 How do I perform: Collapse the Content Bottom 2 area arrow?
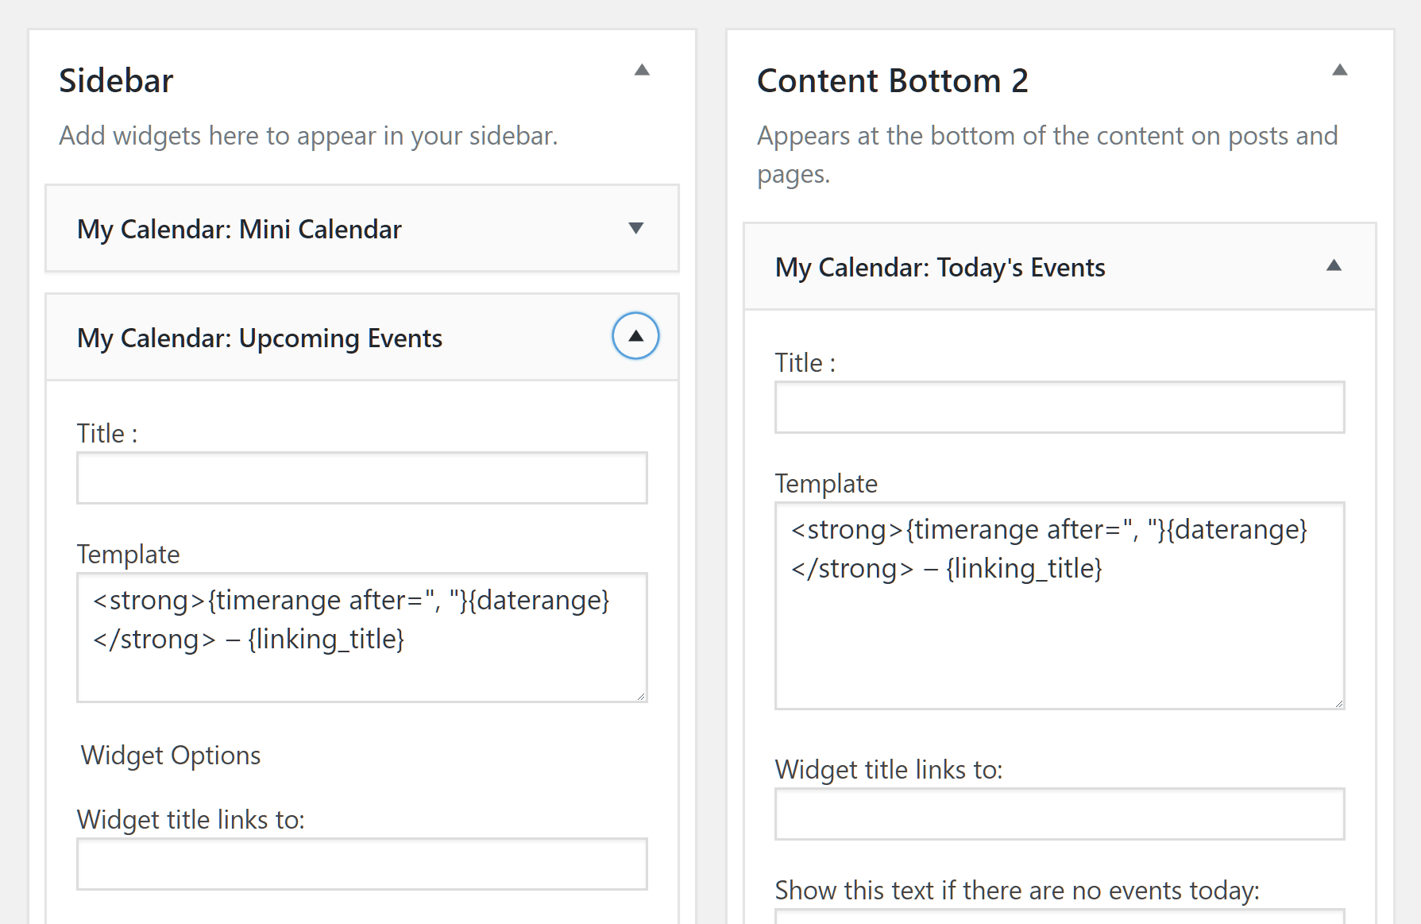coord(1339,70)
